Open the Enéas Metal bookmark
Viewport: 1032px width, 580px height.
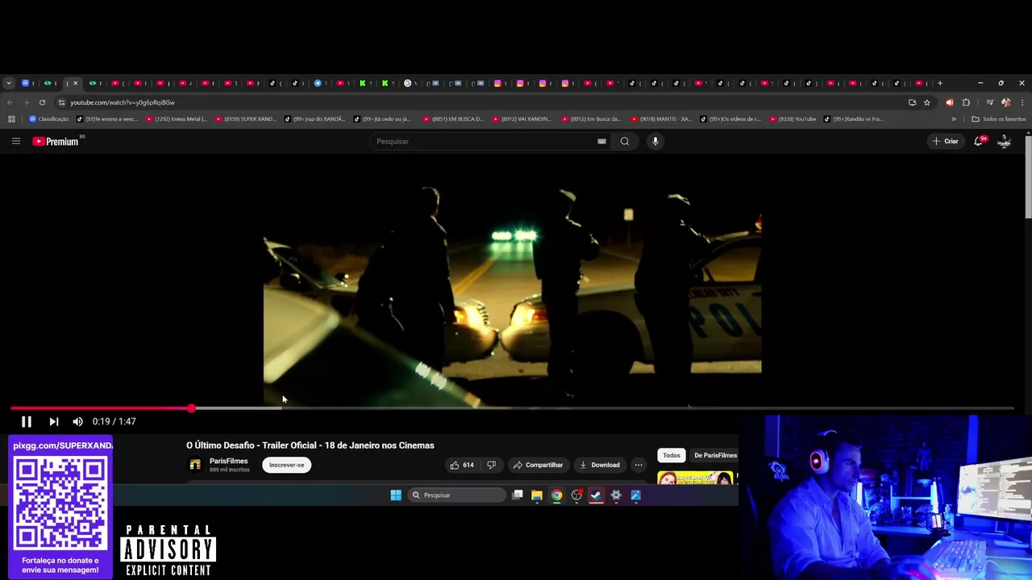tap(177, 119)
